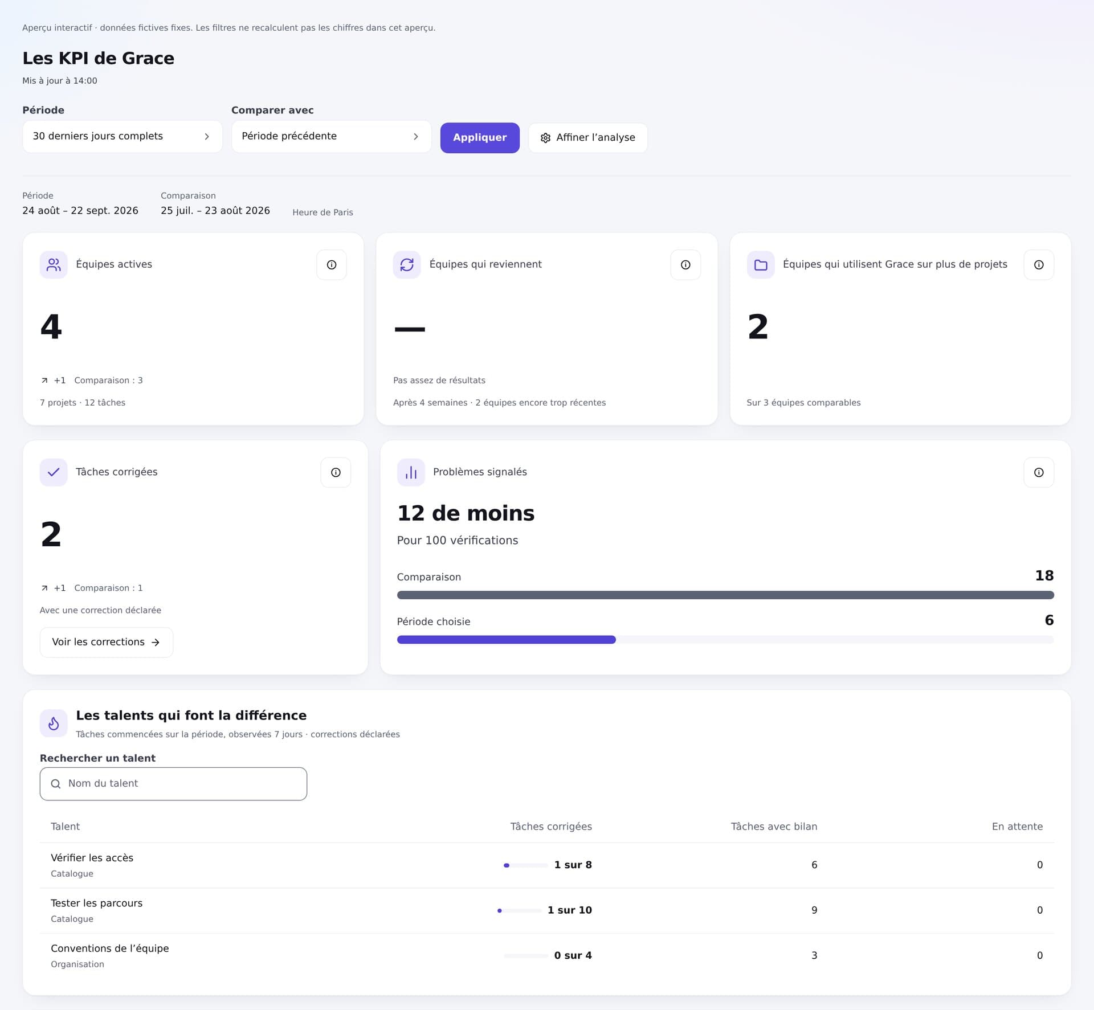Click the Talent column header
1094x1010 pixels.
click(65, 827)
